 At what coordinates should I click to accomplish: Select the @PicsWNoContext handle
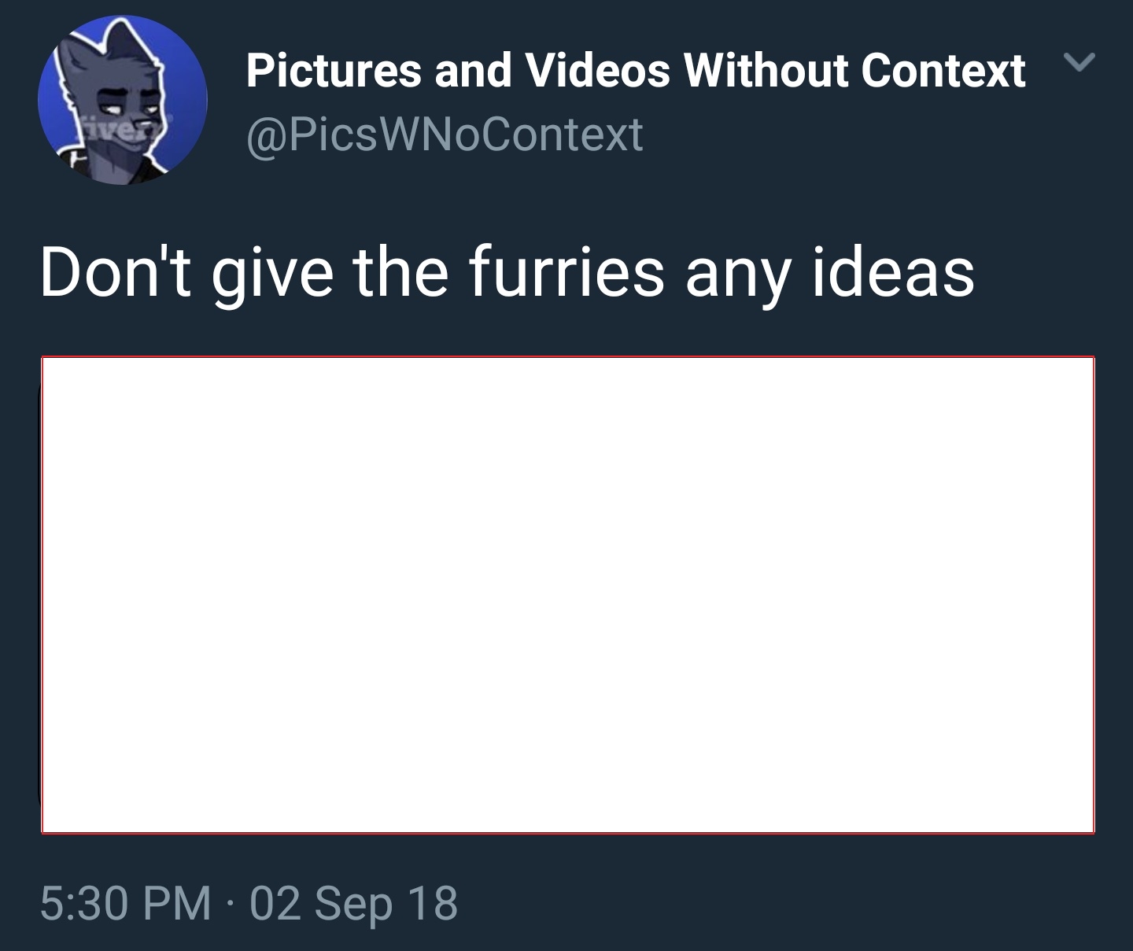click(x=445, y=134)
